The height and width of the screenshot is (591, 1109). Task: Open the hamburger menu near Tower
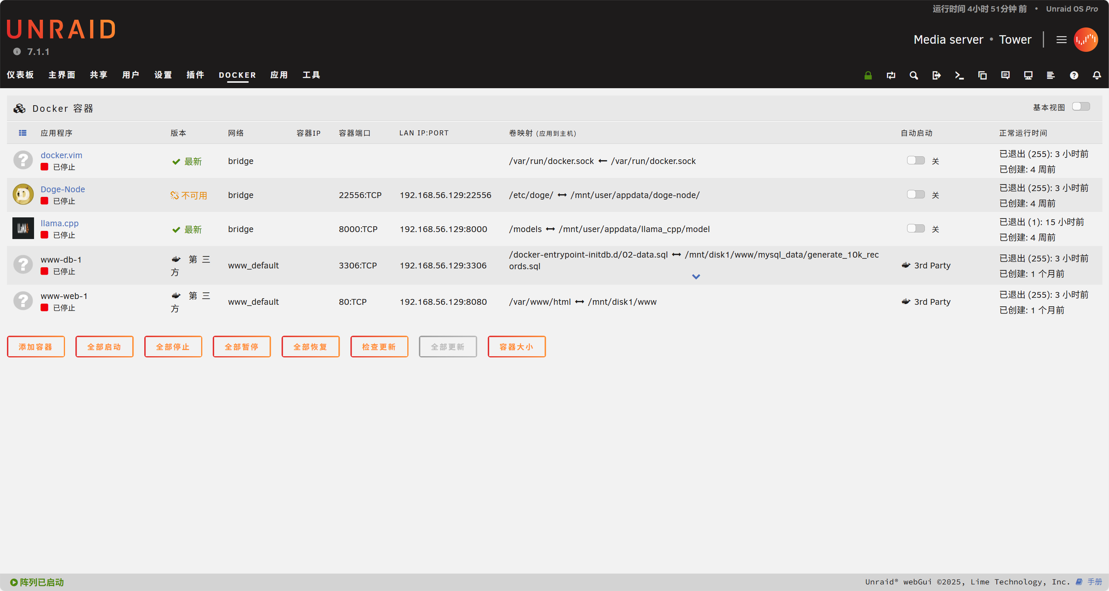point(1061,39)
